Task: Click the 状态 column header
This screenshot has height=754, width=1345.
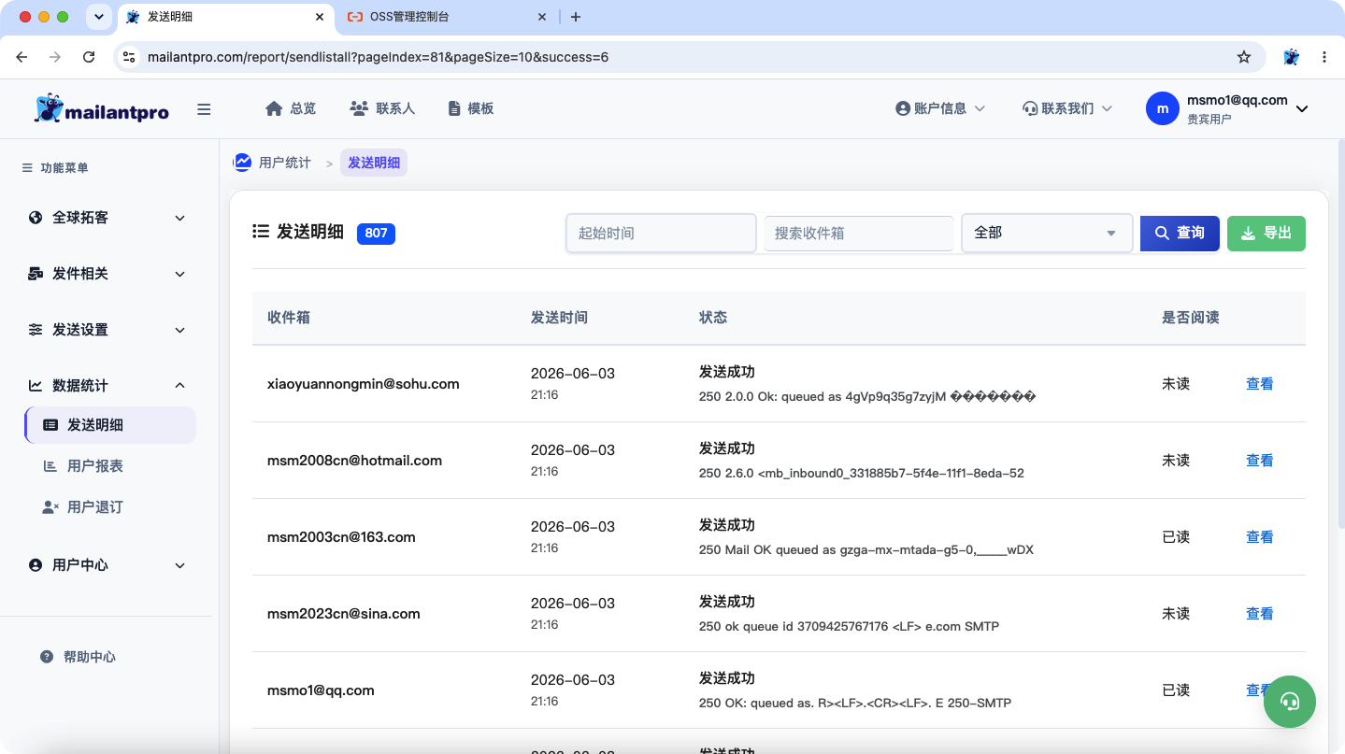Action: (713, 318)
